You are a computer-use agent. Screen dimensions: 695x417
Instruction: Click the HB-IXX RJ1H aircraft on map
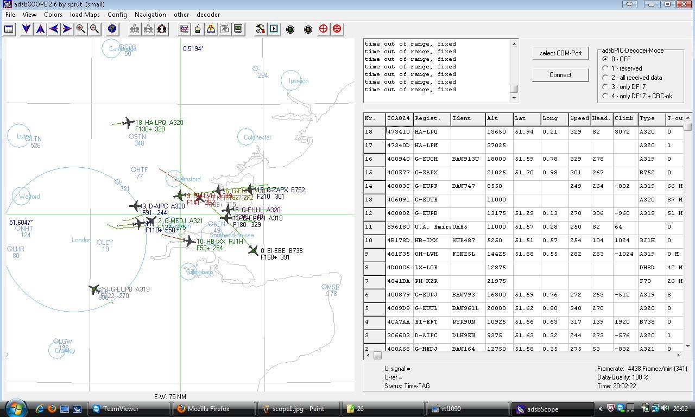pyautogui.click(x=189, y=241)
